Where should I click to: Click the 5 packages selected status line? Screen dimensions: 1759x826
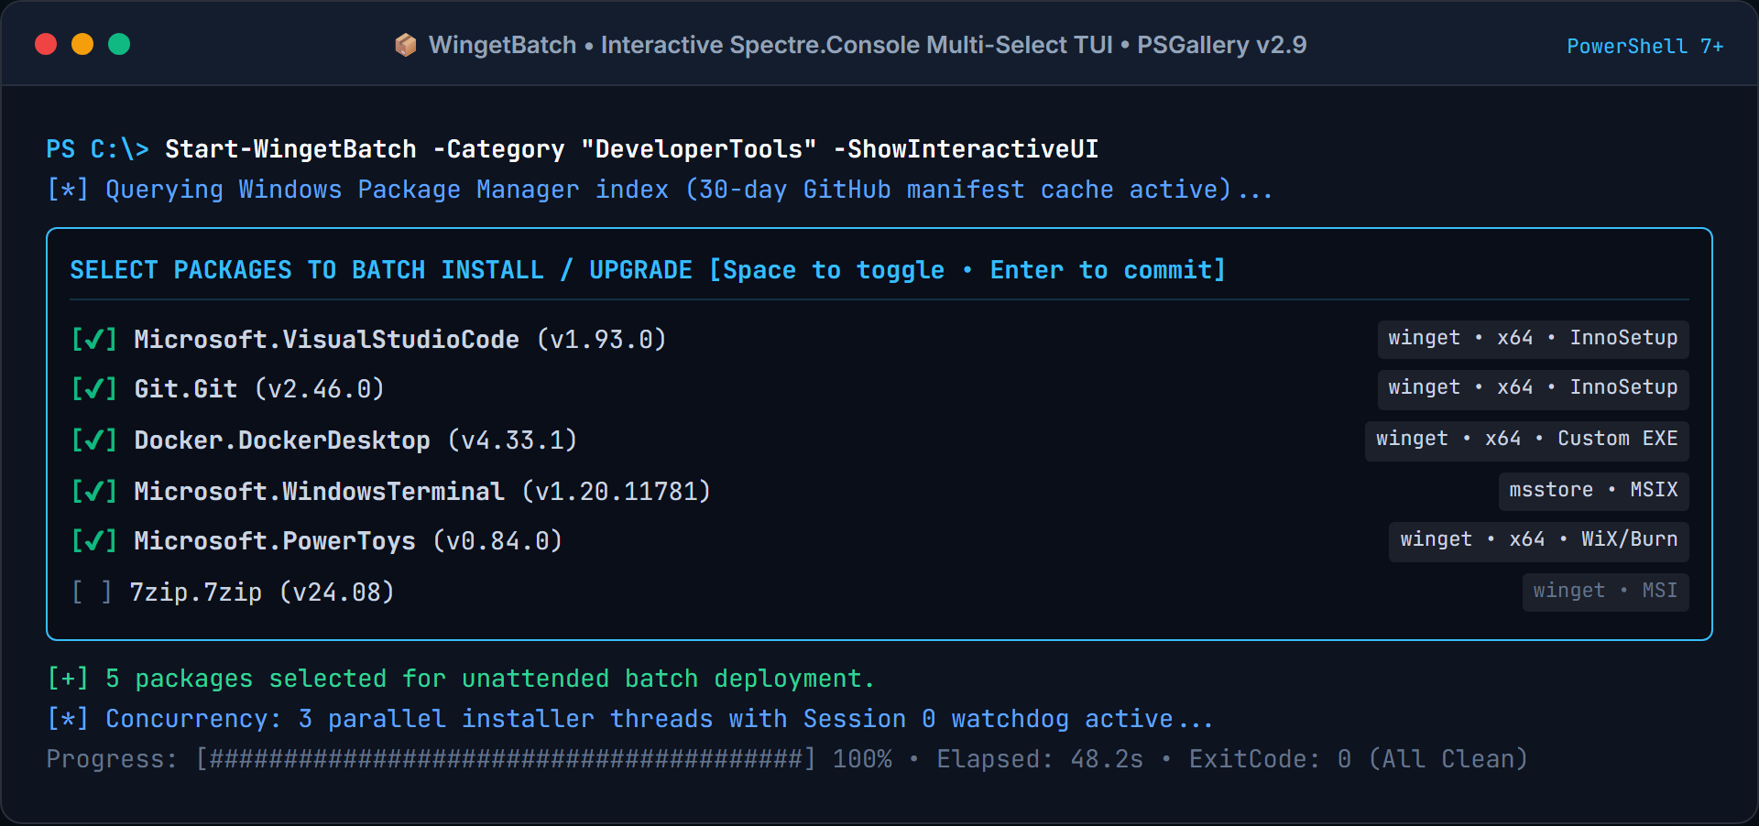[461, 679]
